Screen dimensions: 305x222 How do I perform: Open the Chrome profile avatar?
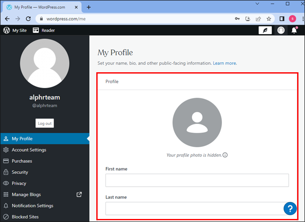(x=292, y=19)
